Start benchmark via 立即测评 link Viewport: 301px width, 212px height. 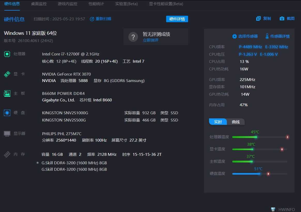[x=150, y=40]
